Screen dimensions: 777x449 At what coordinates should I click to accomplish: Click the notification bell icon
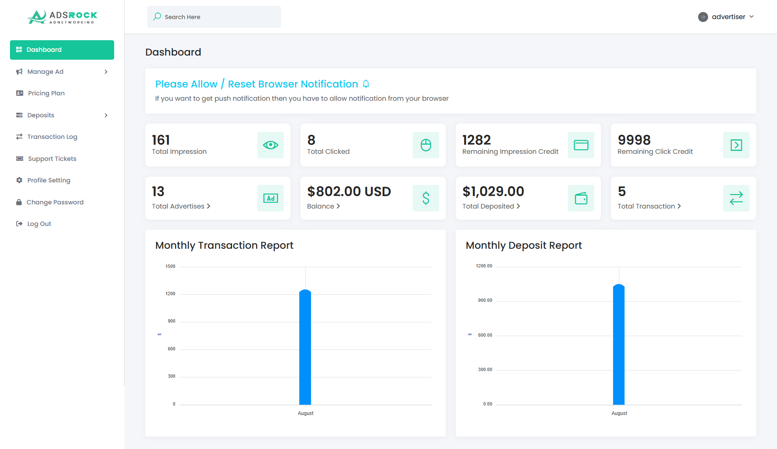[x=366, y=84]
